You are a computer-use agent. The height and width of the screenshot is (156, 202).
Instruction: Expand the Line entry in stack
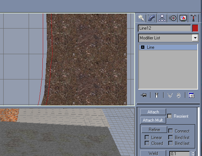(x=143, y=47)
